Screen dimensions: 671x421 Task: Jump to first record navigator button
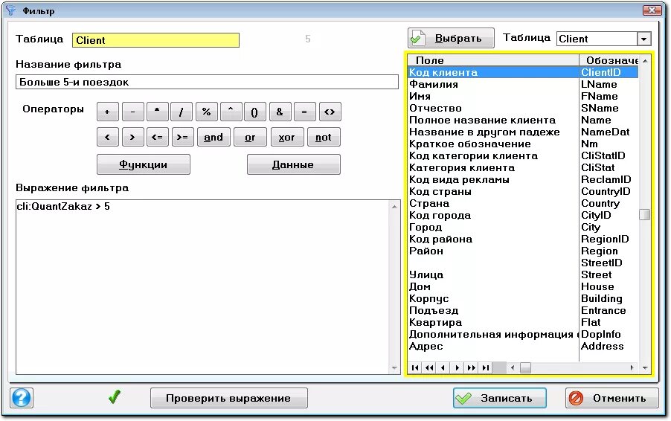click(x=415, y=367)
